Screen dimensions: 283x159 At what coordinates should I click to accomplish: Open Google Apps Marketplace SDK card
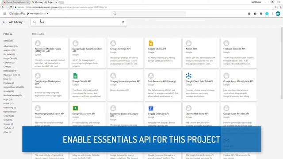tap(50, 85)
